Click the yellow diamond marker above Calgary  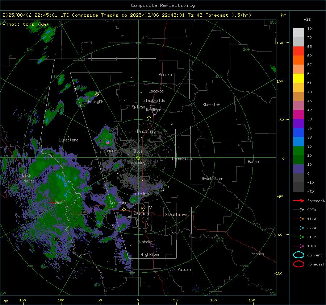coord(143,209)
